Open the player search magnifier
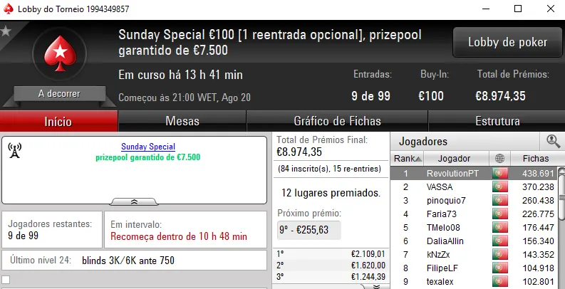Viewport: 565px width, 289px height. (x=553, y=141)
